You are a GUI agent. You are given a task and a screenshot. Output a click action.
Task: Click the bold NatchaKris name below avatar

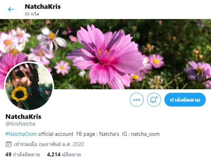(23, 116)
